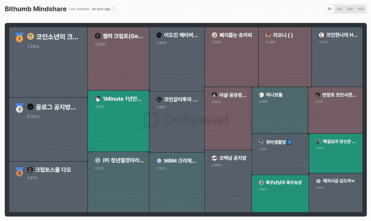Click the "Bithumb Mindshare" heading
Image resolution: width=371 pixels, height=221 pixels.
[36, 9]
